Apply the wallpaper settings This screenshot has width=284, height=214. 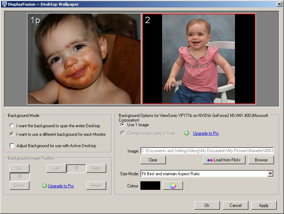[264, 205]
